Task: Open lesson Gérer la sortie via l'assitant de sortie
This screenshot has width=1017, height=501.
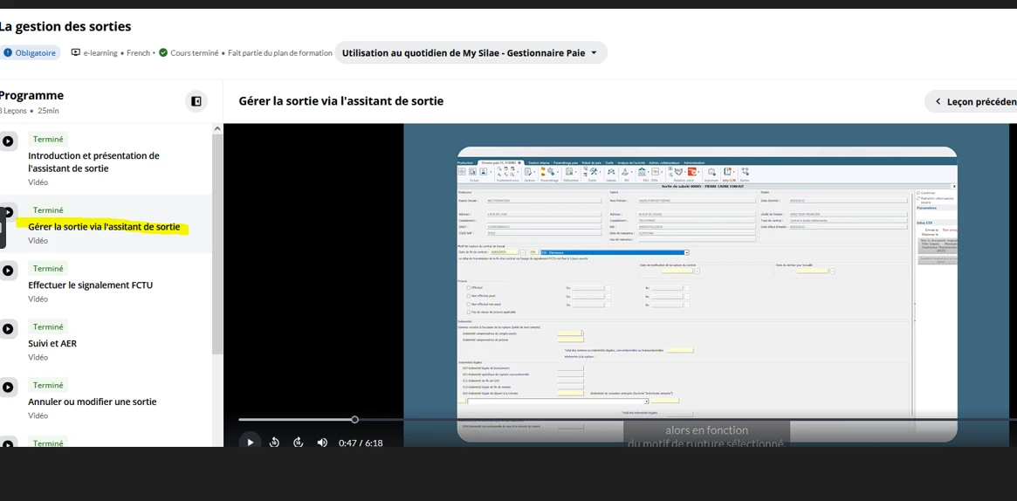Action: [x=104, y=227]
